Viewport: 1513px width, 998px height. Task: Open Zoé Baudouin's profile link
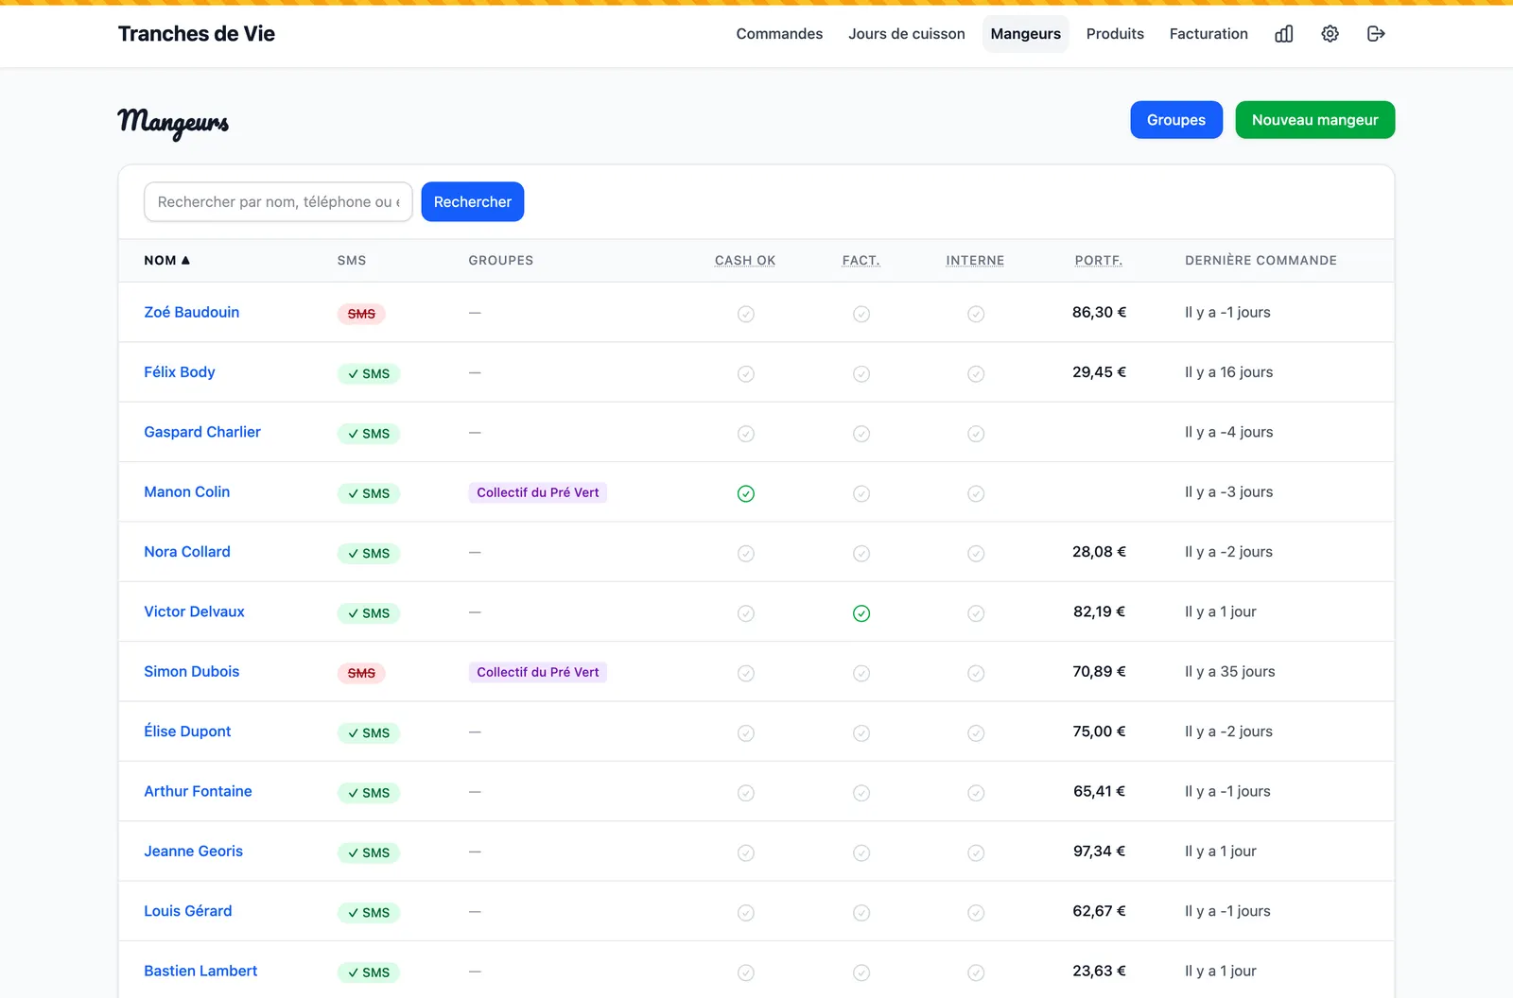[x=192, y=313]
